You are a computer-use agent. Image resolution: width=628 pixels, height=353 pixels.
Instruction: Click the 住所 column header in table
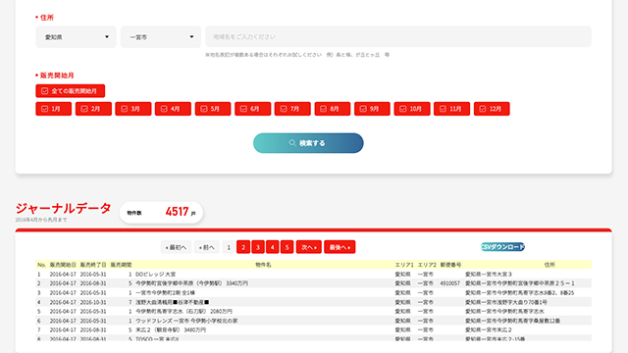[x=549, y=265]
